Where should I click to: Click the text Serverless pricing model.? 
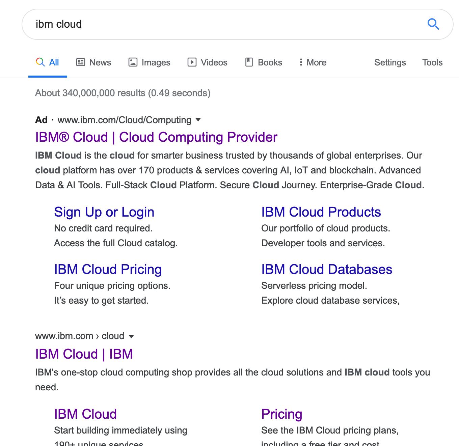click(x=314, y=286)
